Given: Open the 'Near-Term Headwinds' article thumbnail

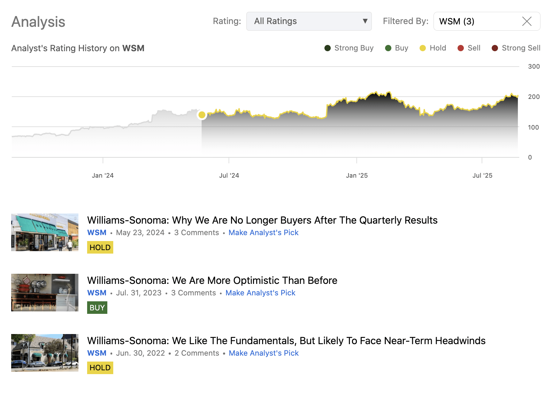Looking at the screenshot, I should (45, 353).
